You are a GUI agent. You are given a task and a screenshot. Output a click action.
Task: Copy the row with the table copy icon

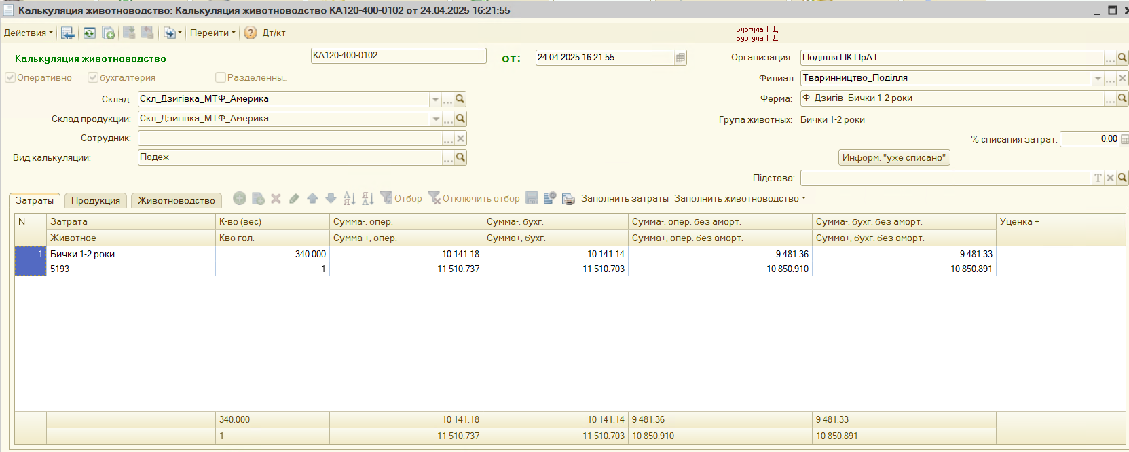pos(258,198)
